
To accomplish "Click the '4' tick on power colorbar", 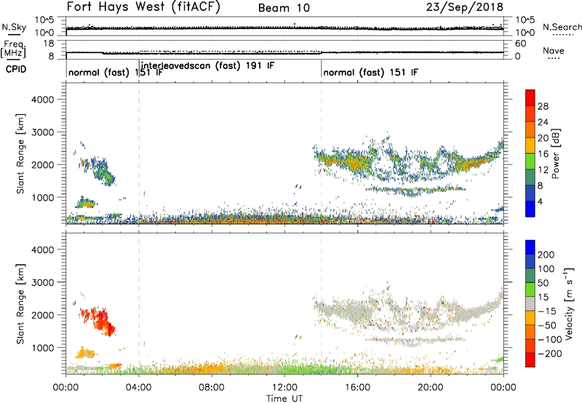I will point(540,201).
